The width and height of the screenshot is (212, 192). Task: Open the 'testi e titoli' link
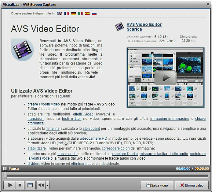coord(72,118)
